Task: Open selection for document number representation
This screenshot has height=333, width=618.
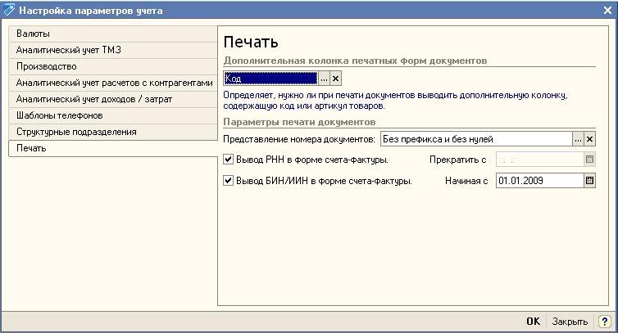Action: coord(579,139)
